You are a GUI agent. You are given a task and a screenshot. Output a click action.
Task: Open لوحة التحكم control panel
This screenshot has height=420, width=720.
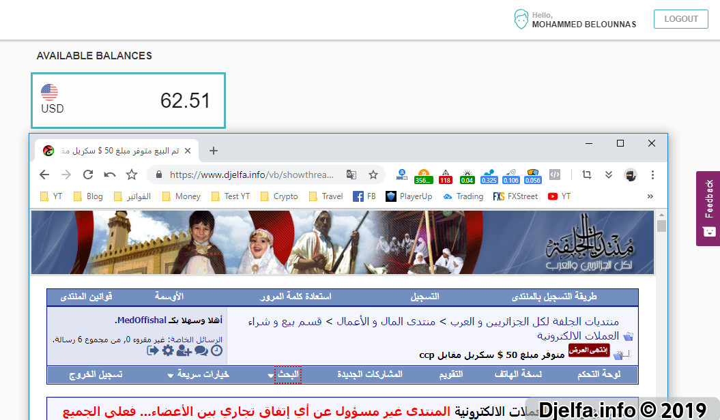(x=599, y=374)
